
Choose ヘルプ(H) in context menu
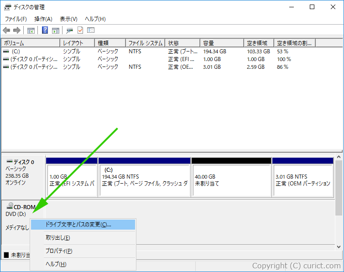click(83, 264)
